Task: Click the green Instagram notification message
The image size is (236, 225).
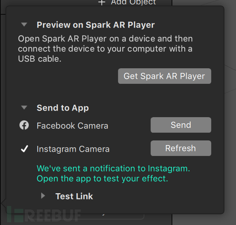Action: click(113, 173)
